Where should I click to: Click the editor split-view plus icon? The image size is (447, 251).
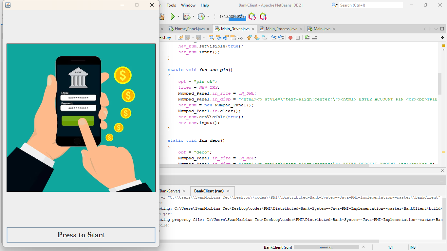coord(442,38)
